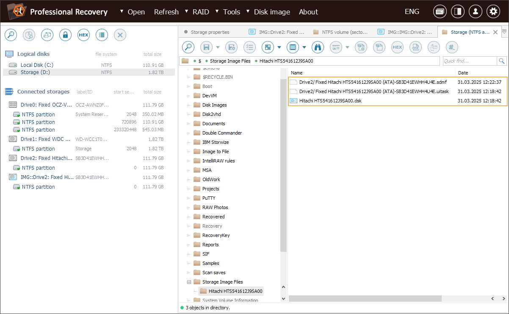Open the dropdown arrow beside the view mode icon
Viewport: 509px width, 314px height.
[279, 47]
